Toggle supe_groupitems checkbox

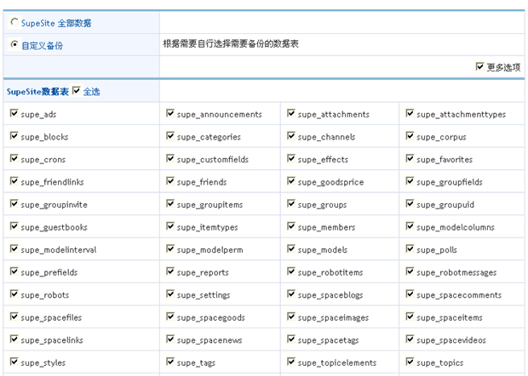[x=170, y=203]
